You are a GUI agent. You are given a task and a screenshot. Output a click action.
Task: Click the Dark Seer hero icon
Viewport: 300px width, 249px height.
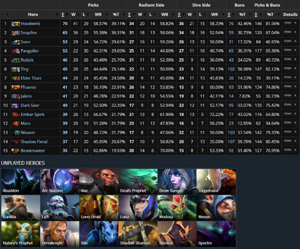15,105
